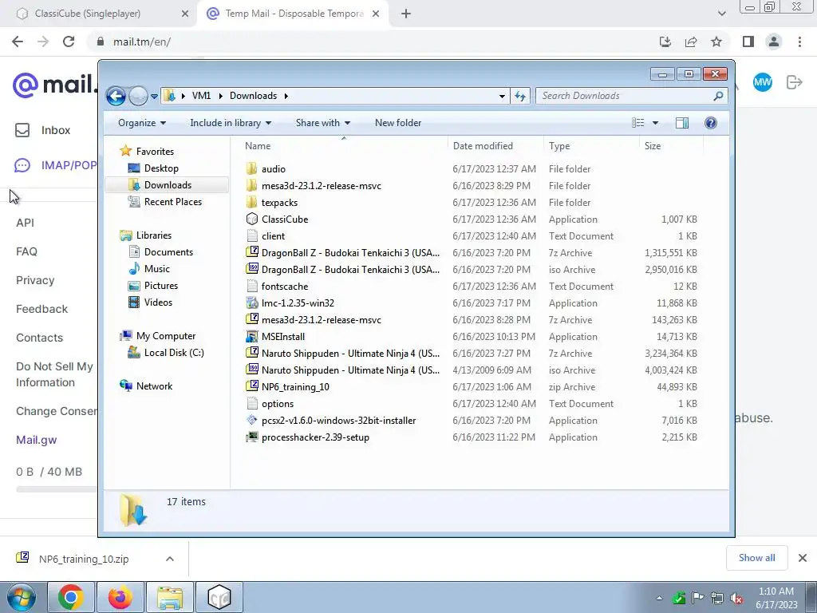Select Network in navigation pane

[x=154, y=386]
